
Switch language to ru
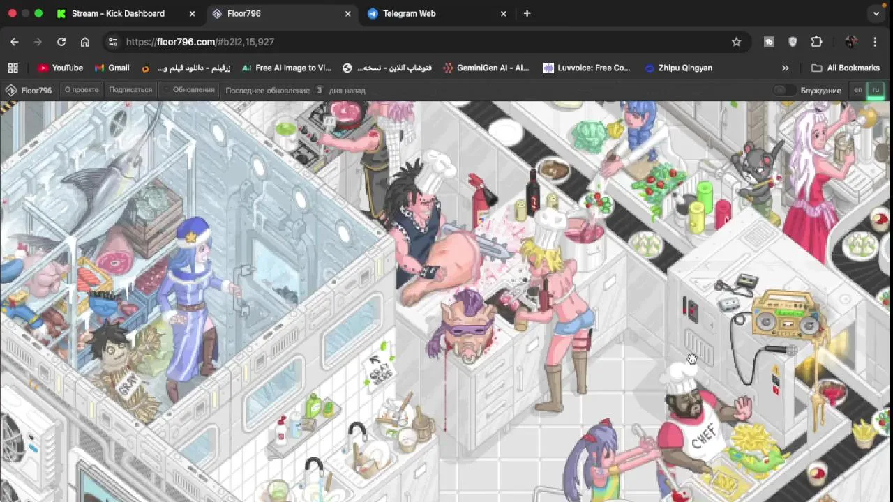[x=876, y=90]
